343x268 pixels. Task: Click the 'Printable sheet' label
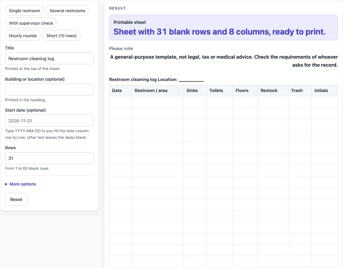(x=129, y=22)
